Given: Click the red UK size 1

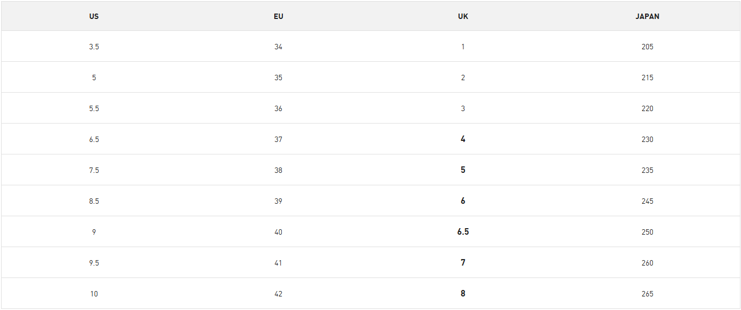Looking at the screenshot, I should (x=463, y=47).
